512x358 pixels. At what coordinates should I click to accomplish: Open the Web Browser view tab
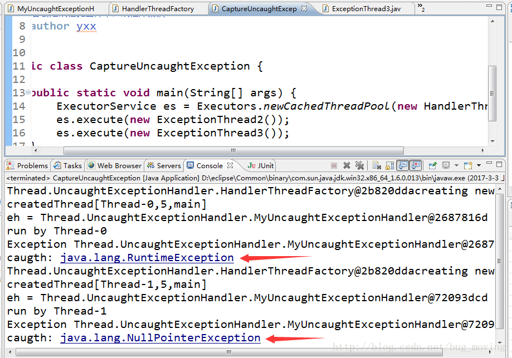[x=115, y=166]
